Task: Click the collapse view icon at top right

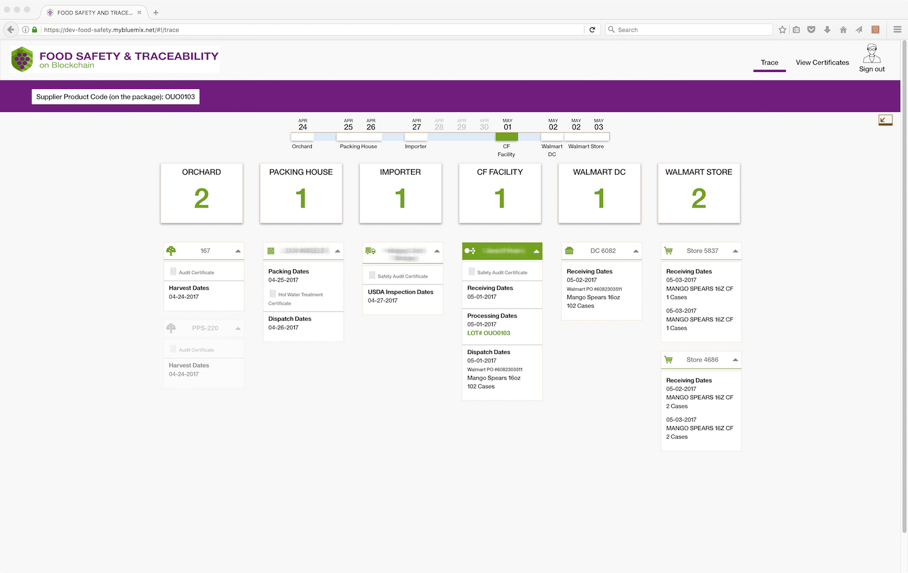Action: tap(885, 120)
